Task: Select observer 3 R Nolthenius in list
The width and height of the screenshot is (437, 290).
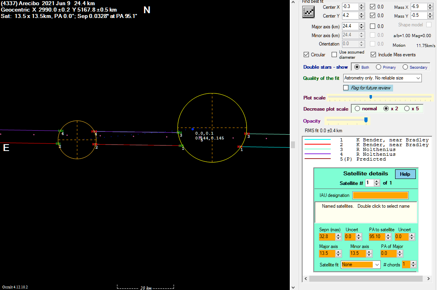Action: click(x=366, y=149)
